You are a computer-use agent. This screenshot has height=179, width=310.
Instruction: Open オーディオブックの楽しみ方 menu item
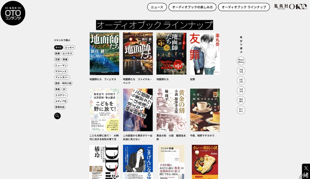pyautogui.click(x=192, y=7)
